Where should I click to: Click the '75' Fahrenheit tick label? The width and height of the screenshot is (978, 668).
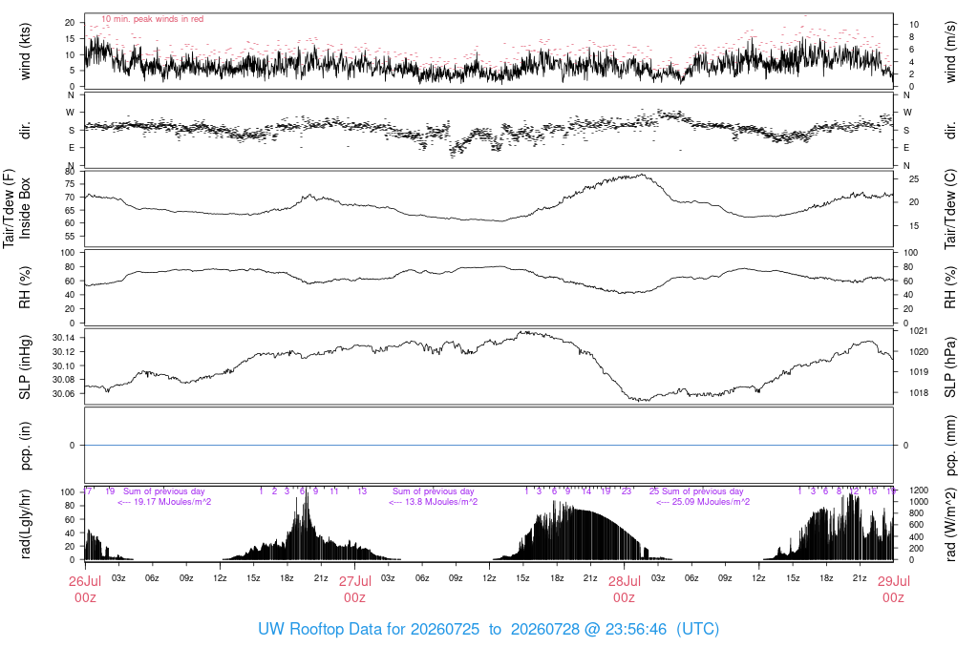point(70,184)
